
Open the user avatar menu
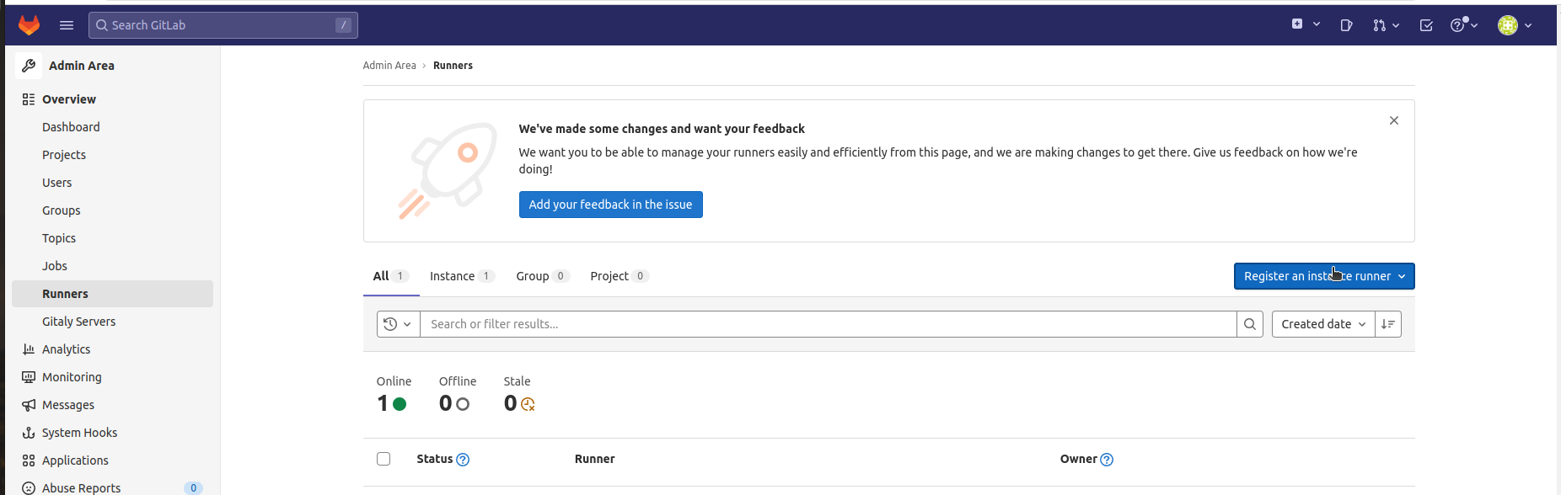1514,25
